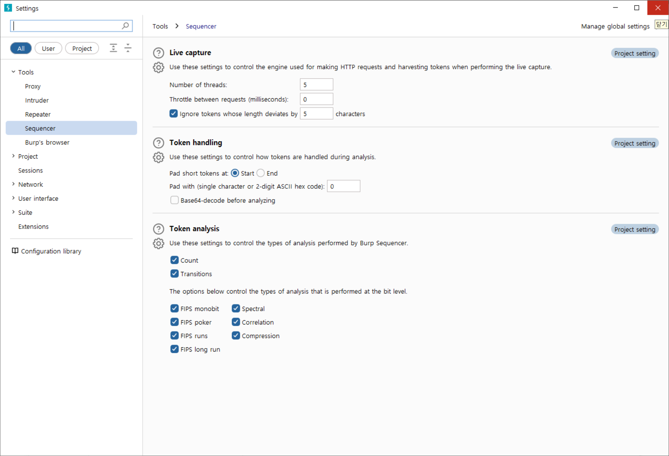This screenshot has width=669, height=456.
Task: Click Manage global settings
Action: [615, 26]
